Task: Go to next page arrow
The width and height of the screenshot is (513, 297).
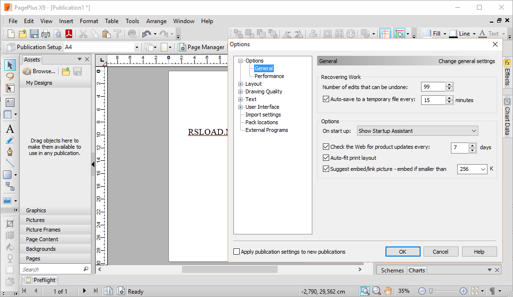Action: (84, 291)
